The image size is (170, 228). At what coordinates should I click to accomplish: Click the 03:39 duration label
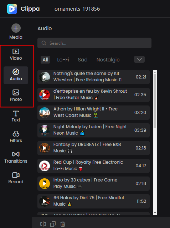pos(140,130)
